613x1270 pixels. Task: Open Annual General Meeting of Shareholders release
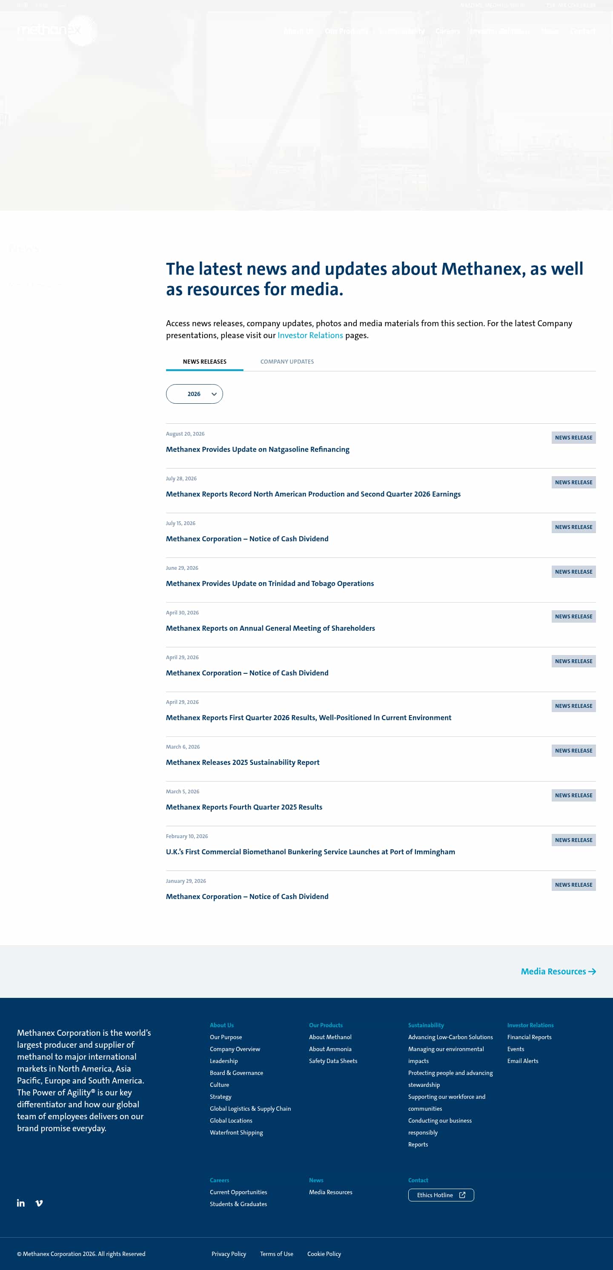coord(270,628)
